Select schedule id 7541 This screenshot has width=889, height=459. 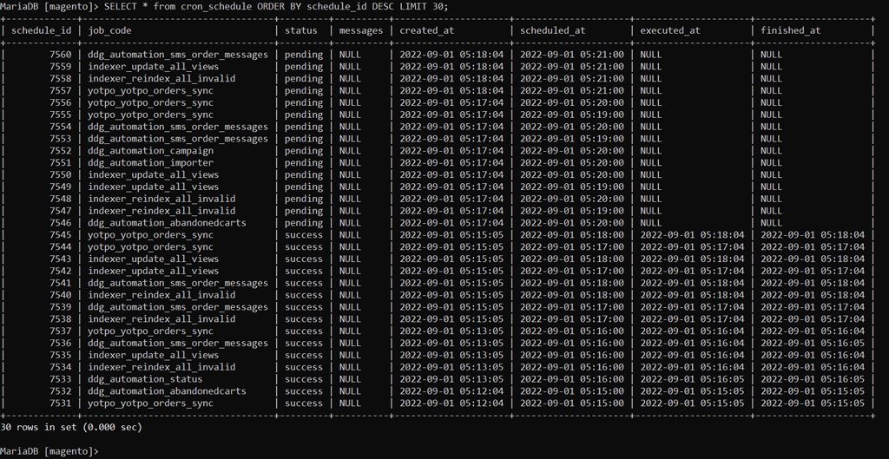tap(61, 283)
